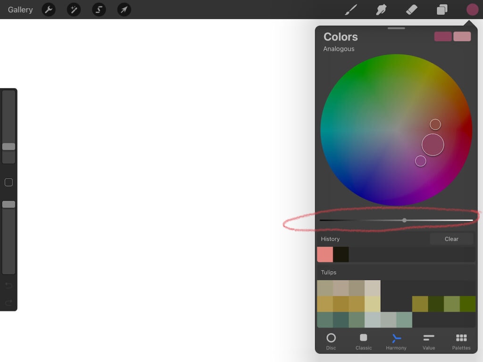The height and width of the screenshot is (362, 483).
Task: Select the Eraser tool
Action: coord(411,9)
